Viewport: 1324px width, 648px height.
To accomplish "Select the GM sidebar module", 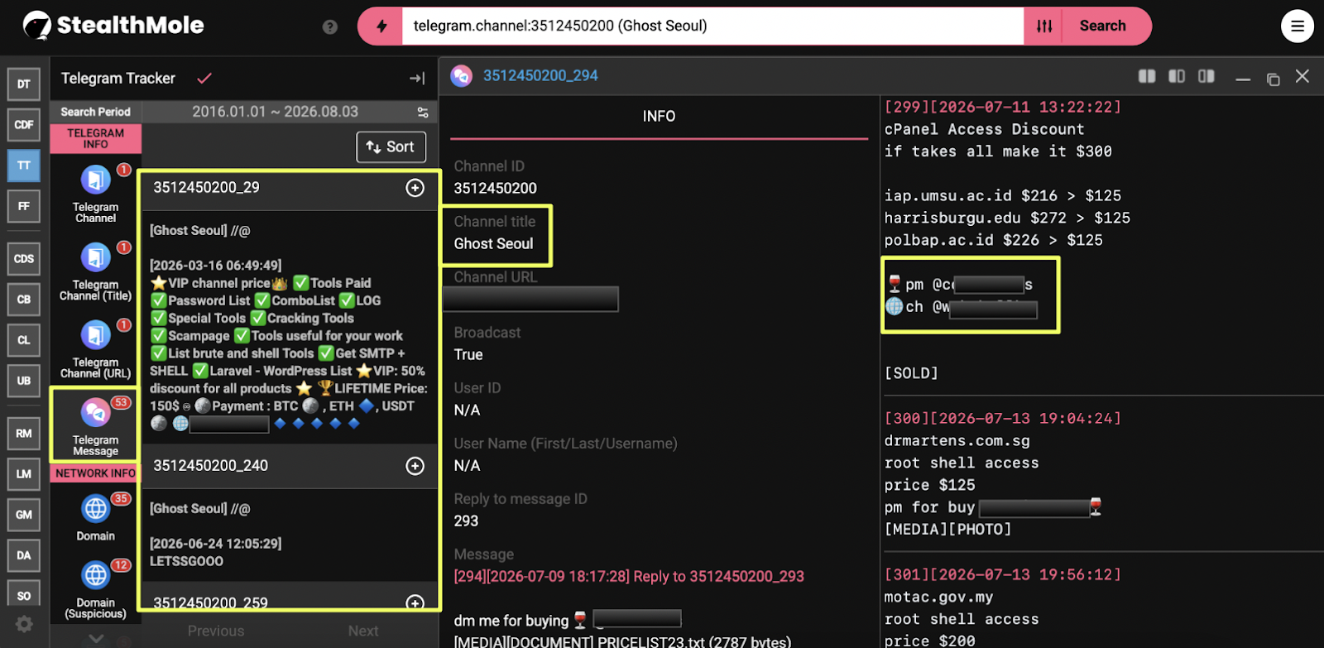I will tap(24, 515).
